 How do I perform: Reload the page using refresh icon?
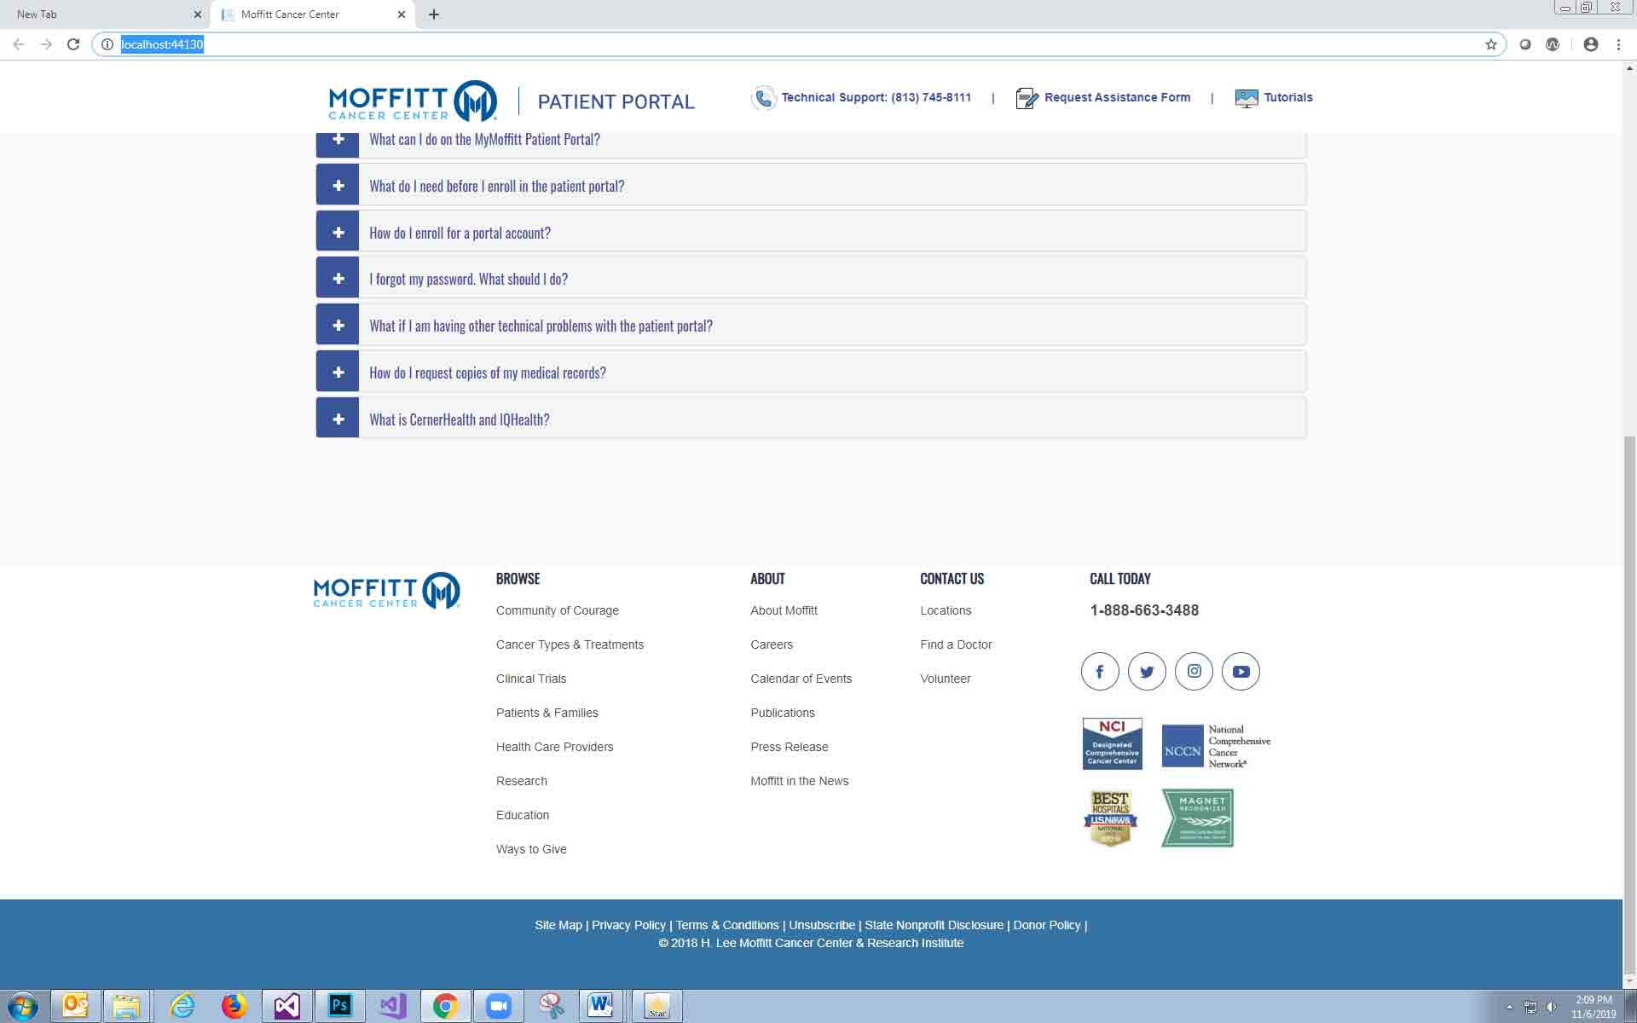click(73, 44)
